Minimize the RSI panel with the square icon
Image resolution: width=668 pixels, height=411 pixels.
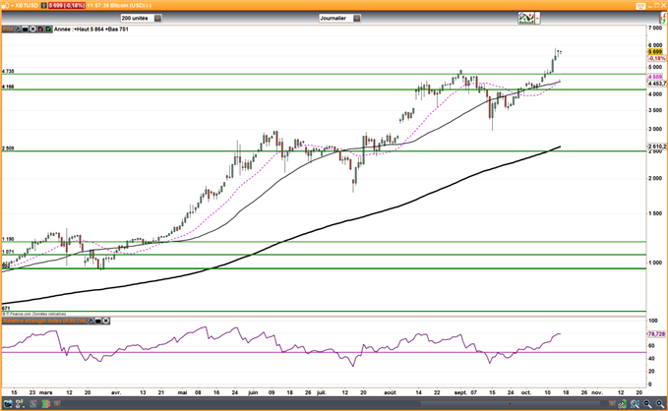point(98,321)
